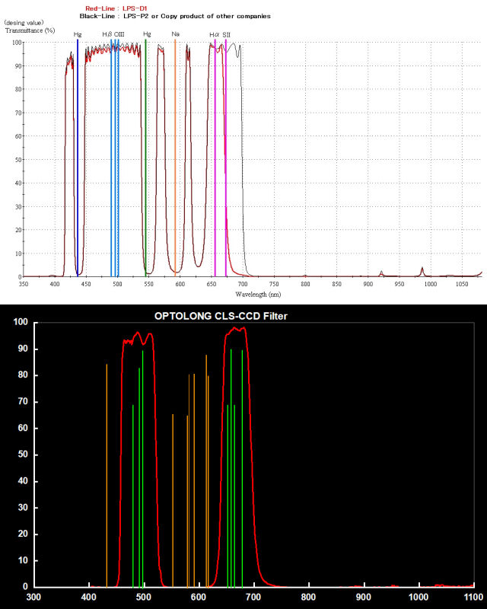Click the green Hg spectral line
This screenshot has height=609, width=487.
coord(145,158)
